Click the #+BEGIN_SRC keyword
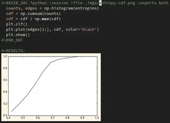Screen dimensions: 170x123 click(x=14, y=3)
